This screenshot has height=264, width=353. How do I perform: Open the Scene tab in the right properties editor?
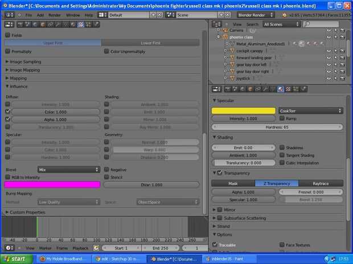coord(235,89)
